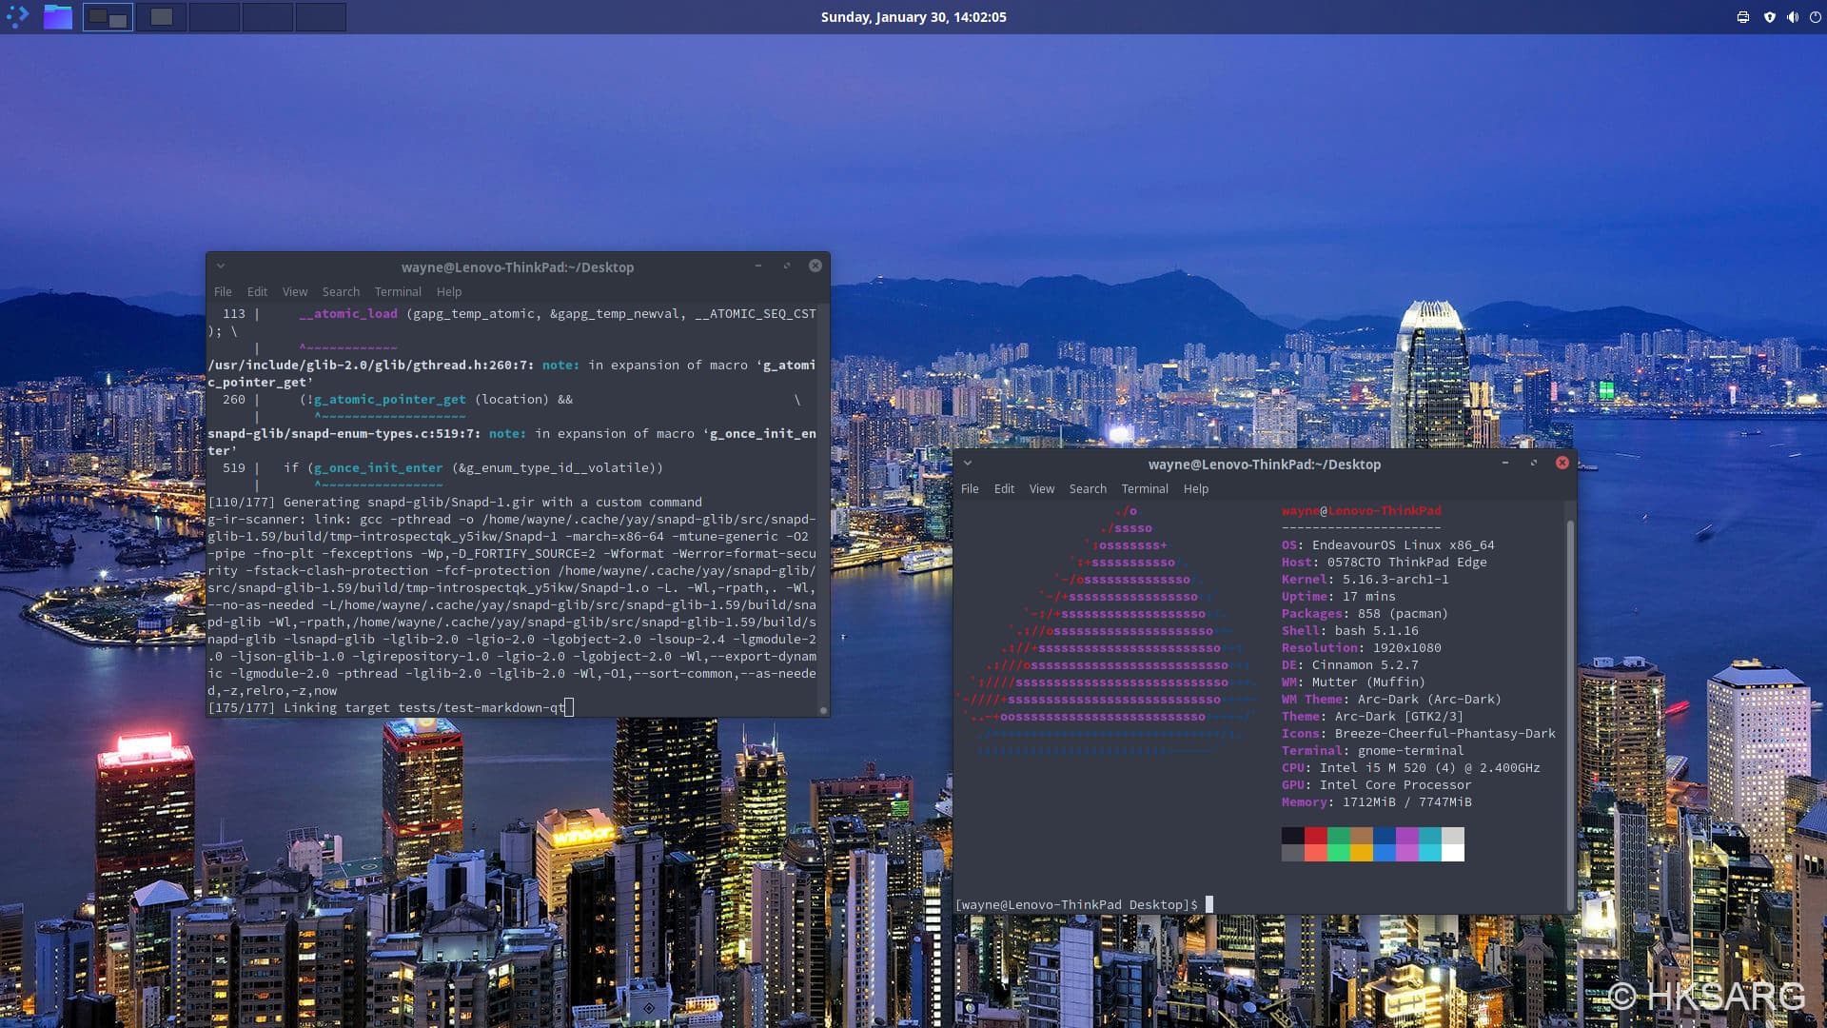Screen dimensions: 1827x1028
Task: Open Search menu in right terminal
Action: [x=1088, y=489]
